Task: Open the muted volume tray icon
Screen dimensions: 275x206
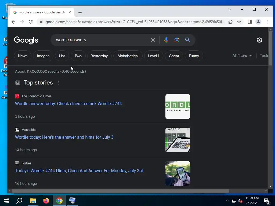Action: pyautogui.click(x=240, y=201)
